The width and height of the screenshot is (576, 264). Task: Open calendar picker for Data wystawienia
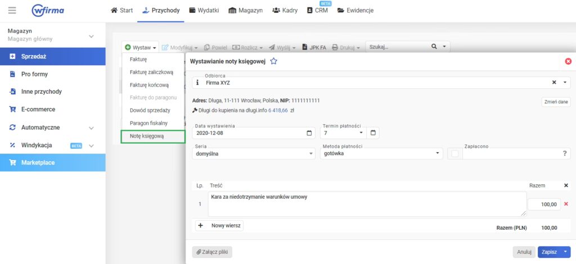tap(309, 134)
